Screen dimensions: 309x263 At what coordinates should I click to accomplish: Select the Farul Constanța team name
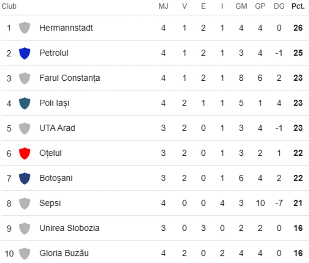pos(70,78)
